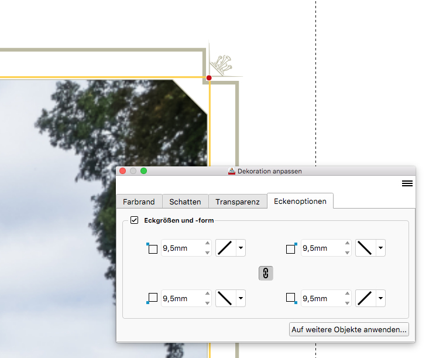436x358 pixels.
Task: Toggle the Eckgrößen und -form checkbox
Action: pos(134,220)
